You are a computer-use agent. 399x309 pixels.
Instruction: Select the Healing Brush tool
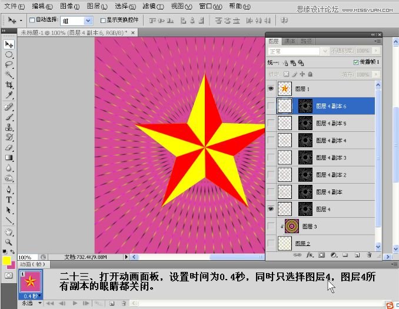pyautogui.click(x=9, y=107)
